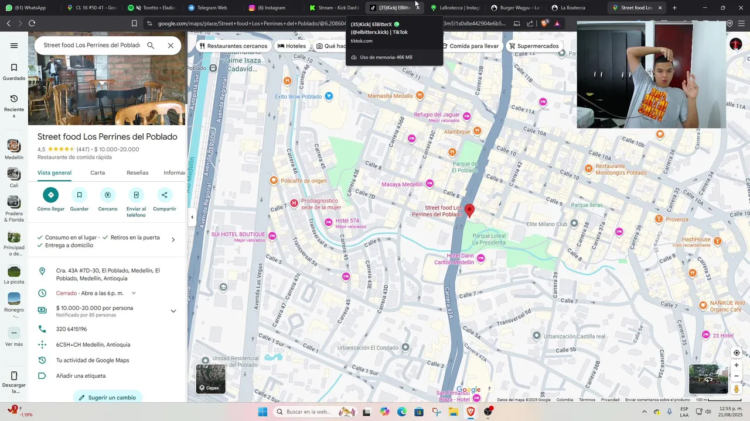Click Sugerir un cambio button
The width and height of the screenshot is (750, 421).
click(x=107, y=397)
